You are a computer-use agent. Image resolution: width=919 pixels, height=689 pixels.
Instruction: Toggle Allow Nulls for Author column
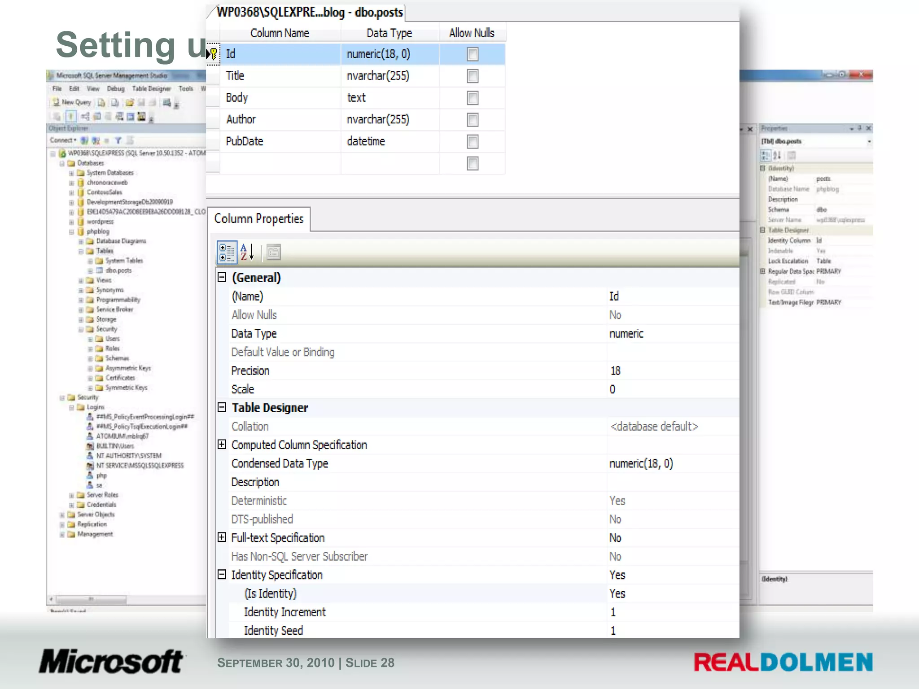pos(473,120)
